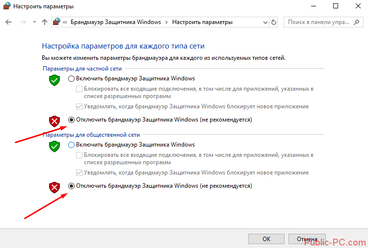Expand address bar history dropdown
Viewport: 368px width, 248px height.
pos(265,23)
